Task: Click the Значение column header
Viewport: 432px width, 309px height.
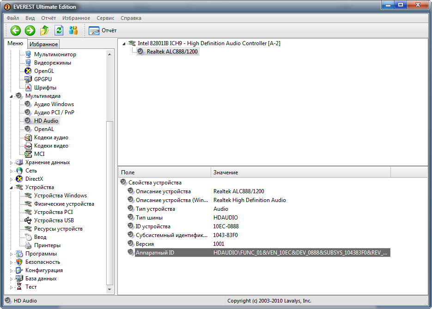Action: click(301, 172)
